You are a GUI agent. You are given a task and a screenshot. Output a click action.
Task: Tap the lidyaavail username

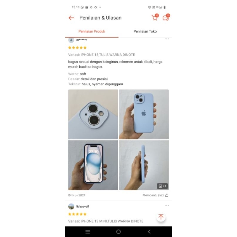(83, 206)
